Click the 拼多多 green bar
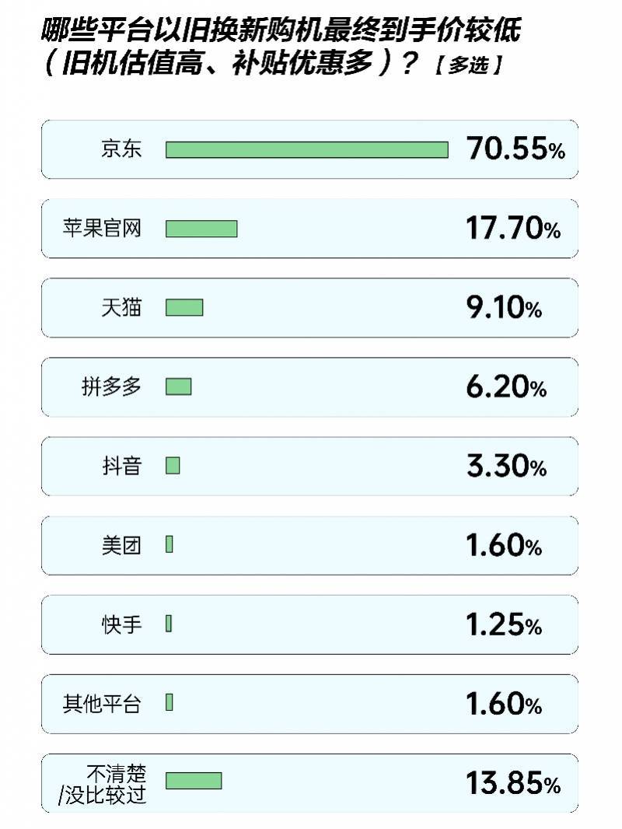This screenshot has height=829, width=622. coord(178,387)
